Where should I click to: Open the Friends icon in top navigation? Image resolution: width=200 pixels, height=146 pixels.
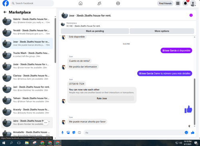[99, 3]
